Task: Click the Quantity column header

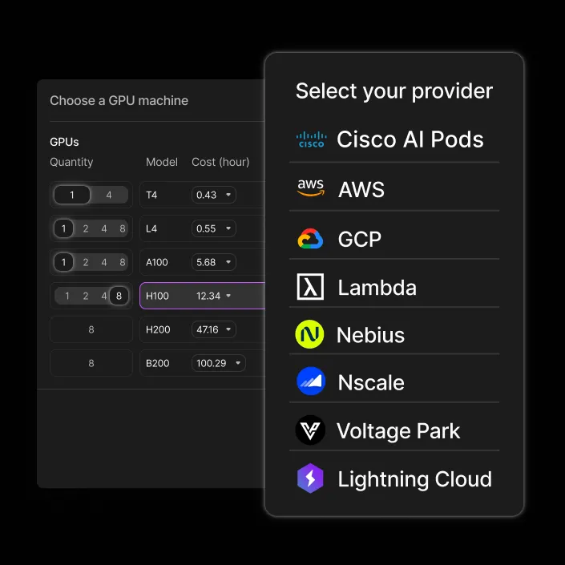Action: pos(71,162)
